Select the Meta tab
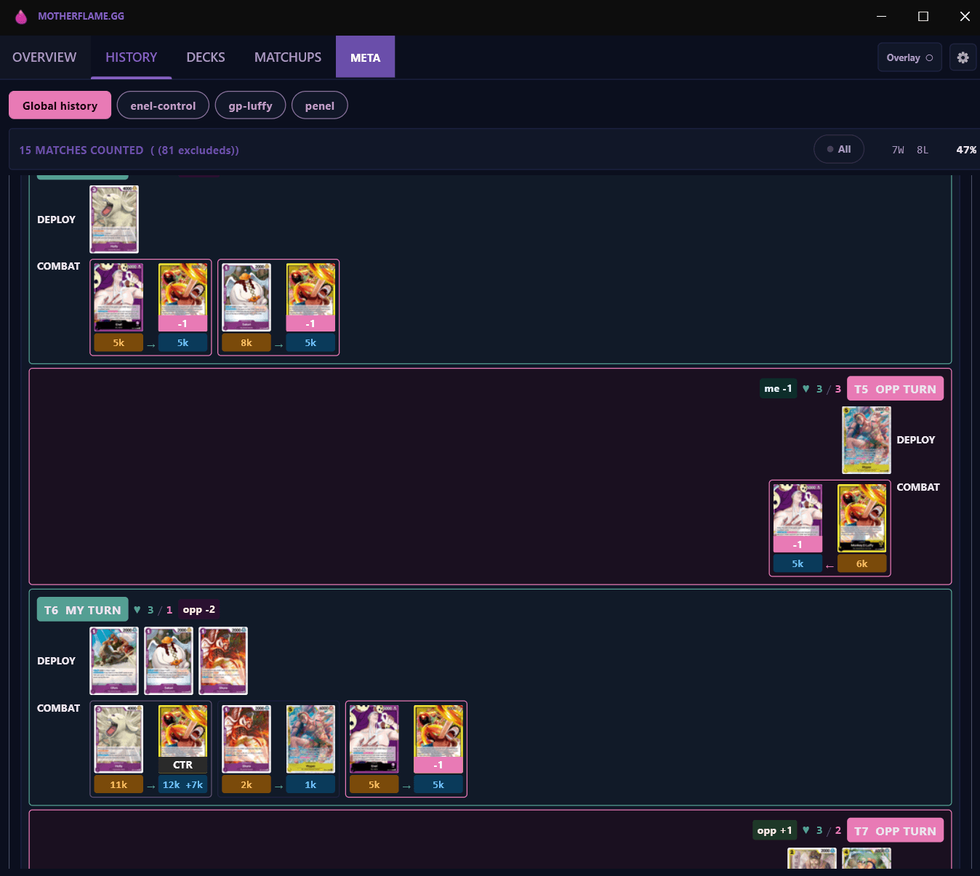This screenshot has height=876, width=980. [x=365, y=57]
